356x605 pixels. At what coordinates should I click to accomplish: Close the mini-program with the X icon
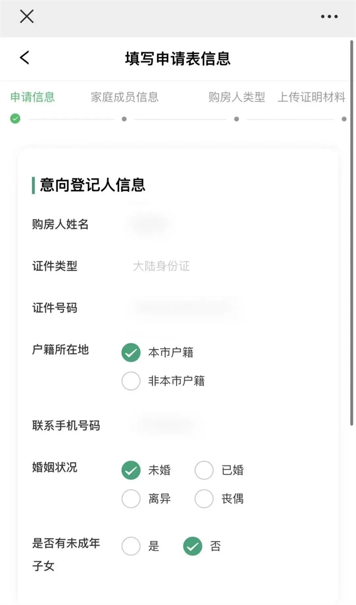[26, 17]
